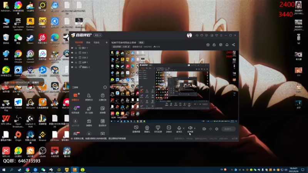Viewport: 308px width, 173px height.
Task: Switch to the first scene tab
Action: (79, 42)
